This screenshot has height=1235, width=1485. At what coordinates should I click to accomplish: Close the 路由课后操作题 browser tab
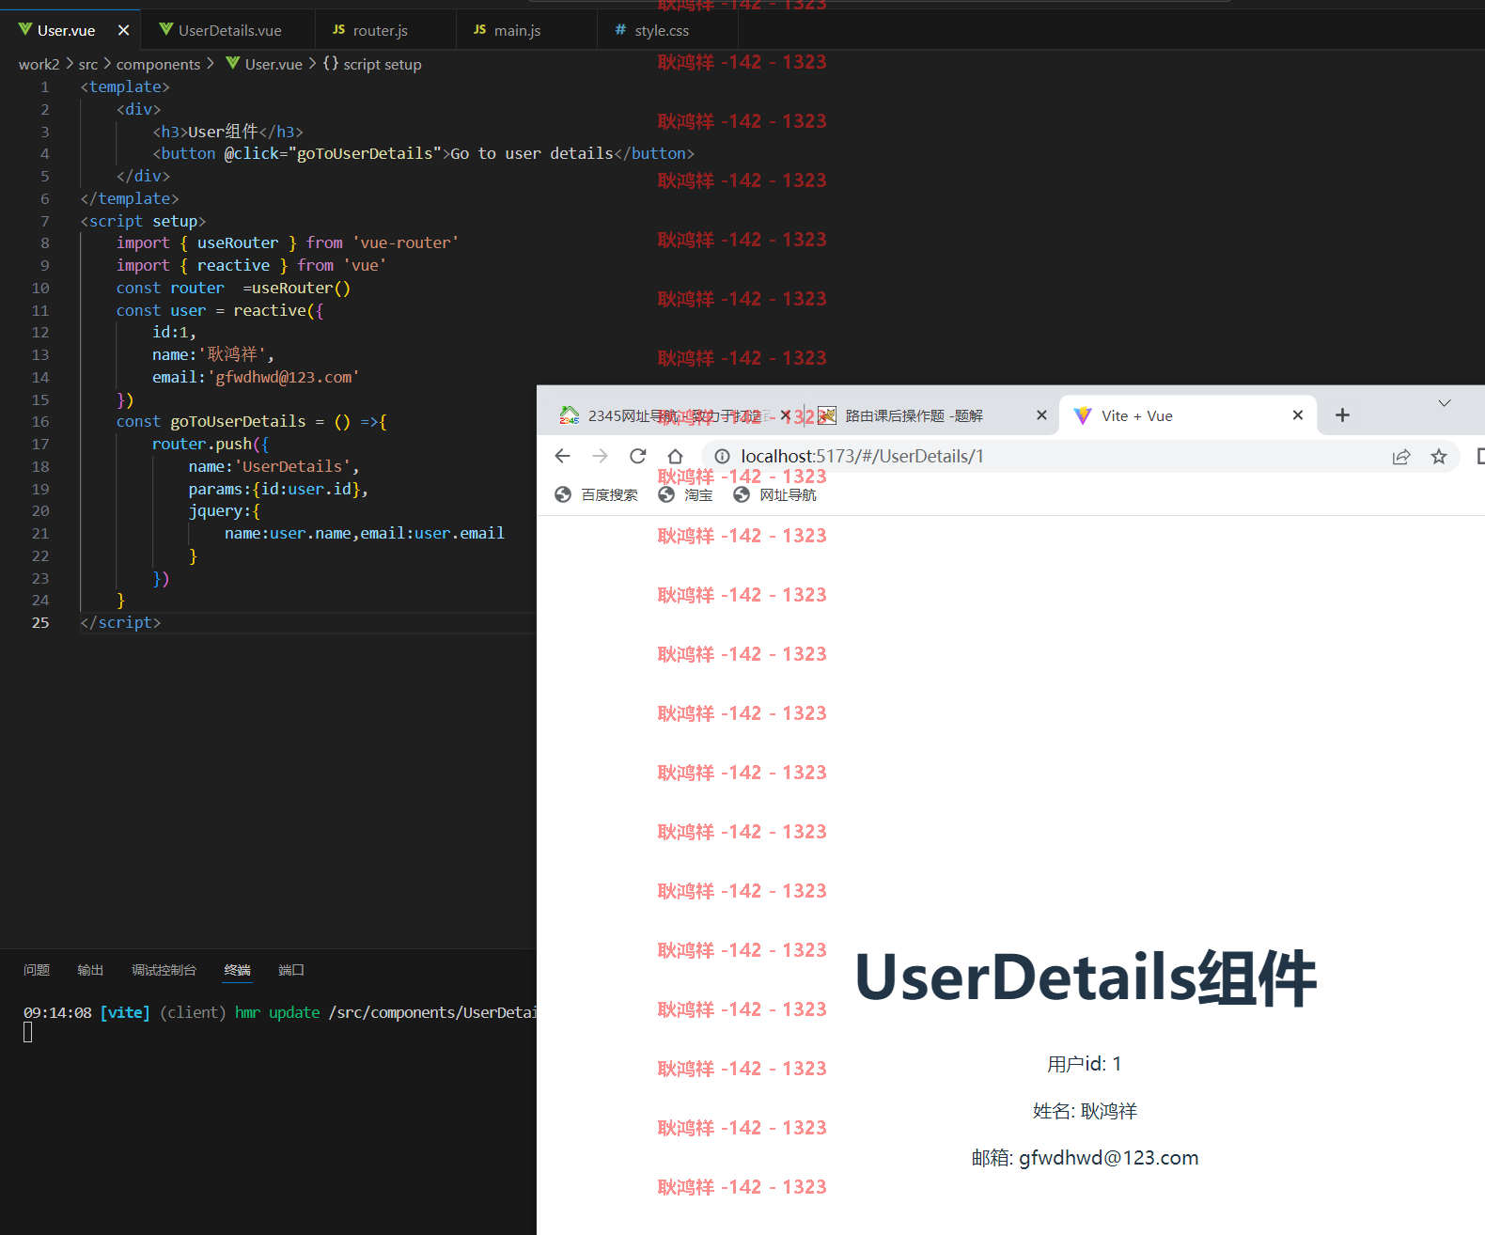pos(1041,415)
